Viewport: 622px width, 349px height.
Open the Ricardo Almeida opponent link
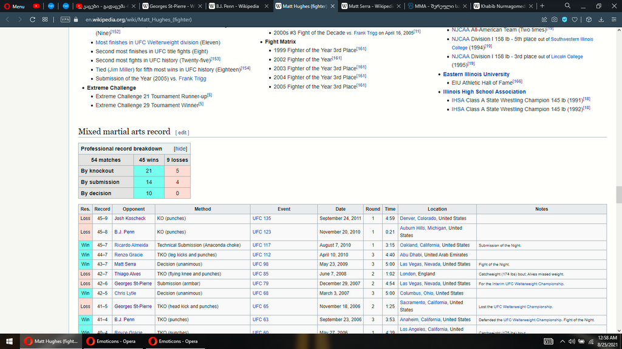tap(131, 245)
